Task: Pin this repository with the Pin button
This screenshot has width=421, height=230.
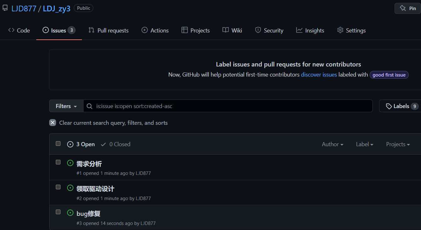Action: [x=408, y=8]
